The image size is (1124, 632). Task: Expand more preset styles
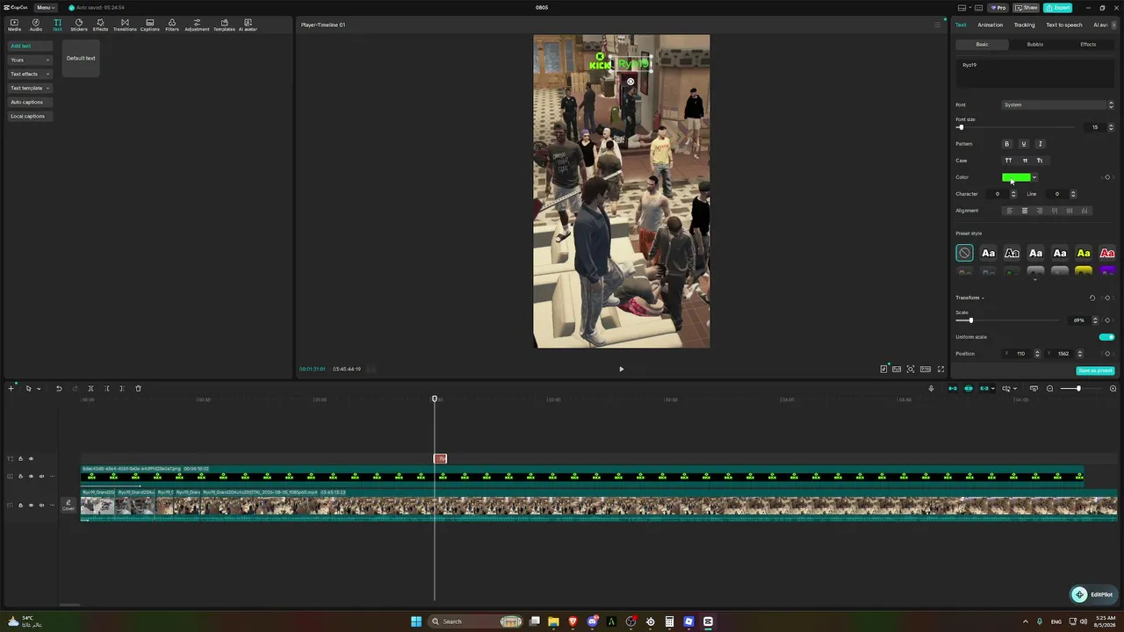pyautogui.click(x=1035, y=279)
